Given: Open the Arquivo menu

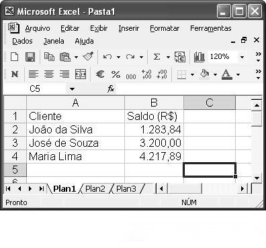Looking at the screenshot, I should pyautogui.click(x=38, y=28).
